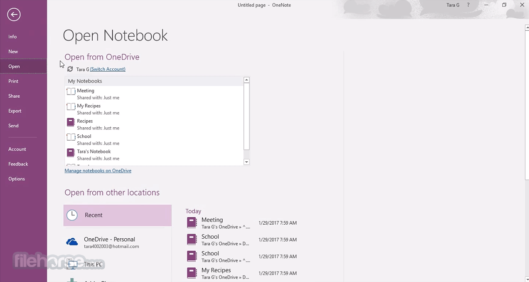Open the Send tab

23,126
